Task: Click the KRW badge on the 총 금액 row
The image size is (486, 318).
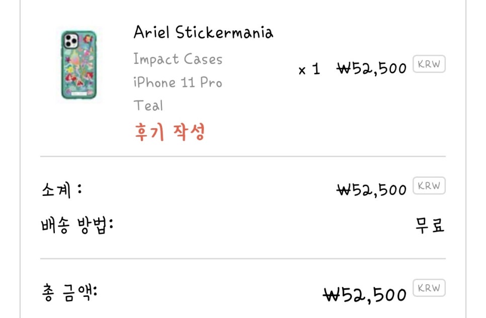Action: (429, 288)
